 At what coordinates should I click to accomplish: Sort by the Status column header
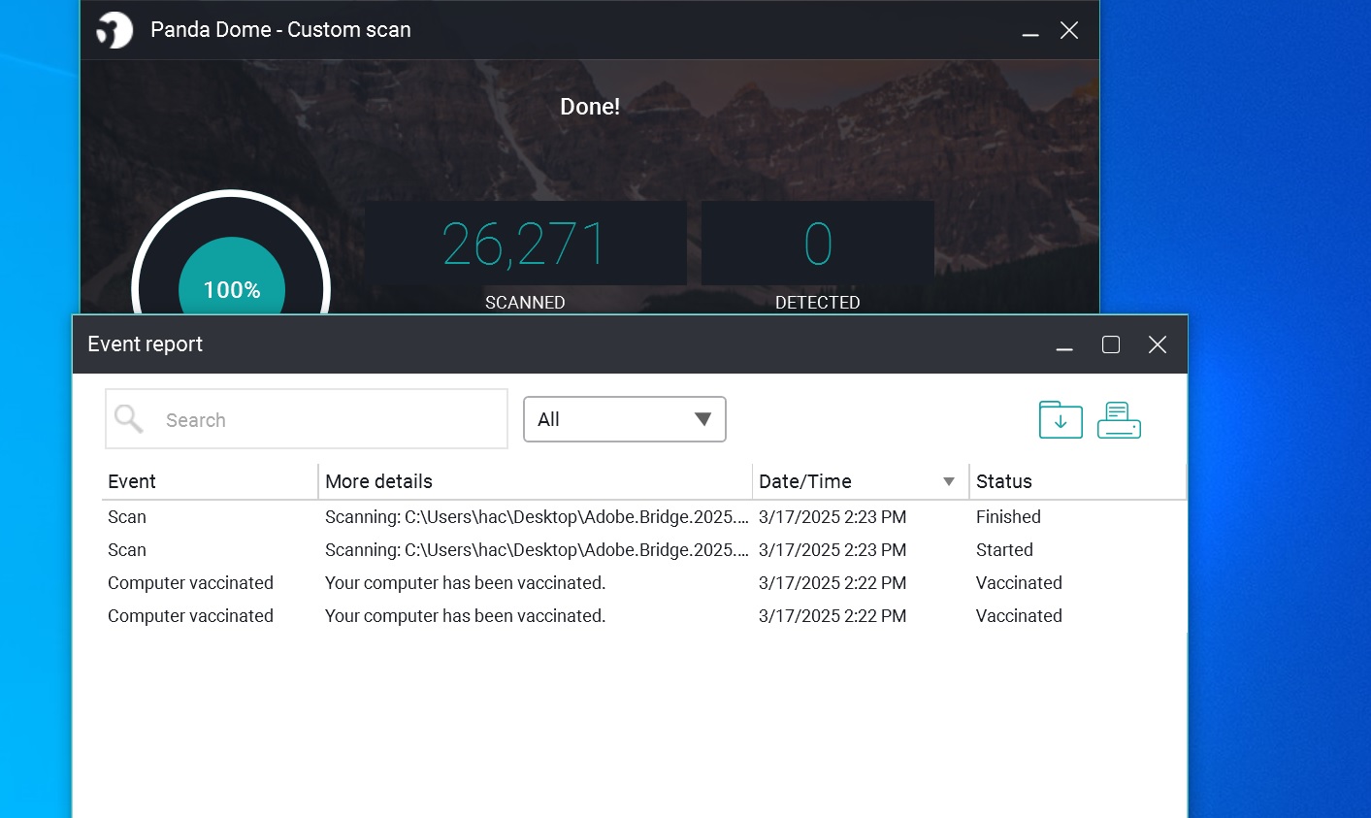coord(1078,481)
